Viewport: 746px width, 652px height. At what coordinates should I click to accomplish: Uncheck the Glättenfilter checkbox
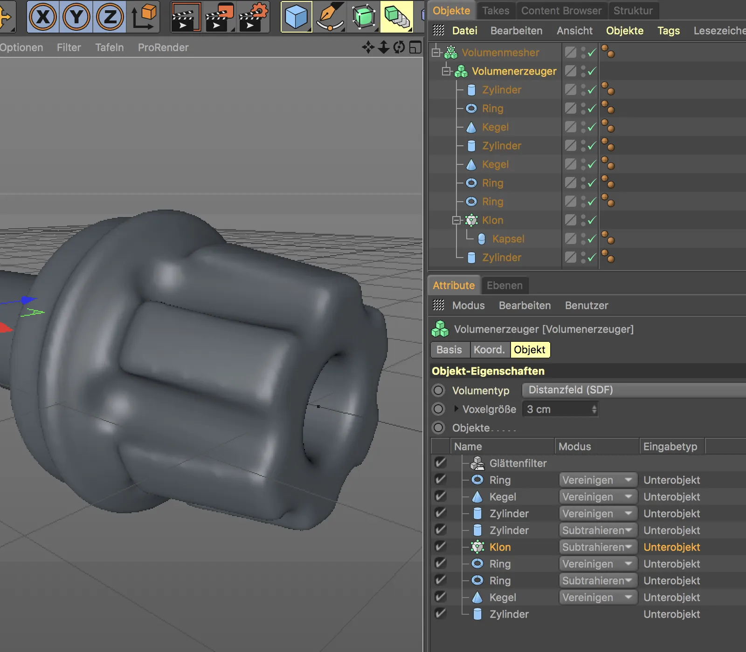[440, 463]
